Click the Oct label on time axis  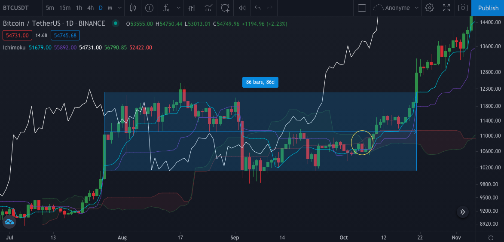[344, 238]
